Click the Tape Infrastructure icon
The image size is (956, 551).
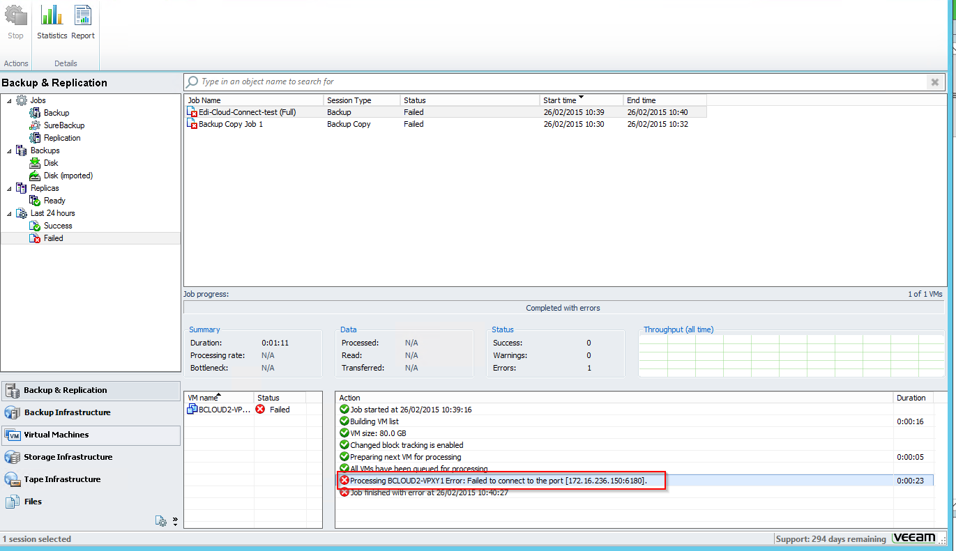[12, 479]
